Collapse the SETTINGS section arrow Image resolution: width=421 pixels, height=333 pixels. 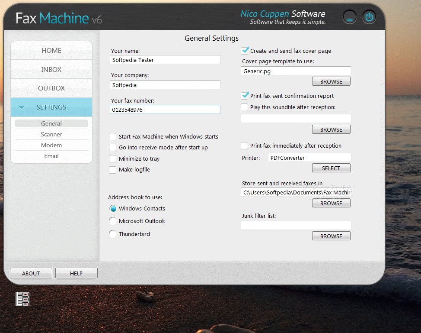[22, 107]
